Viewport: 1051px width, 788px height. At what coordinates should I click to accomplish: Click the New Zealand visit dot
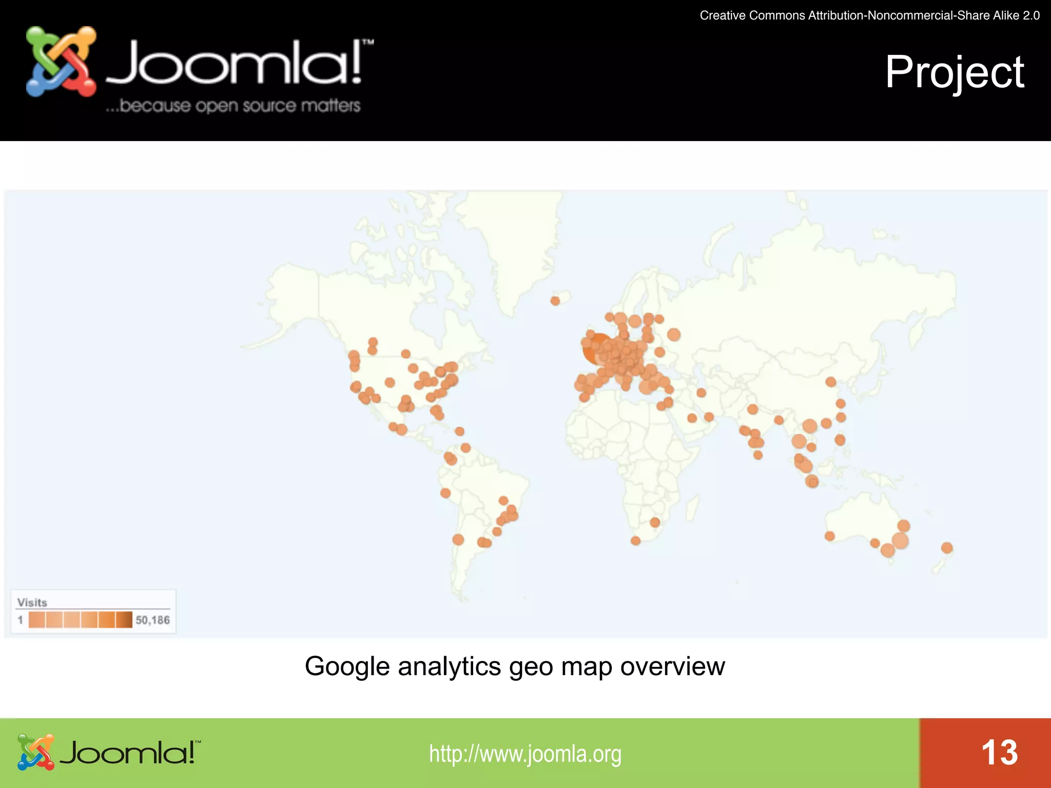pyautogui.click(x=947, y=548)
